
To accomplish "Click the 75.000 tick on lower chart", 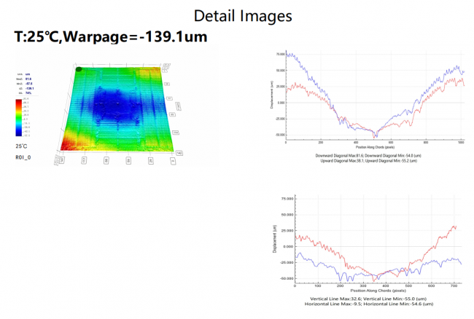I will tap(287, 199).
